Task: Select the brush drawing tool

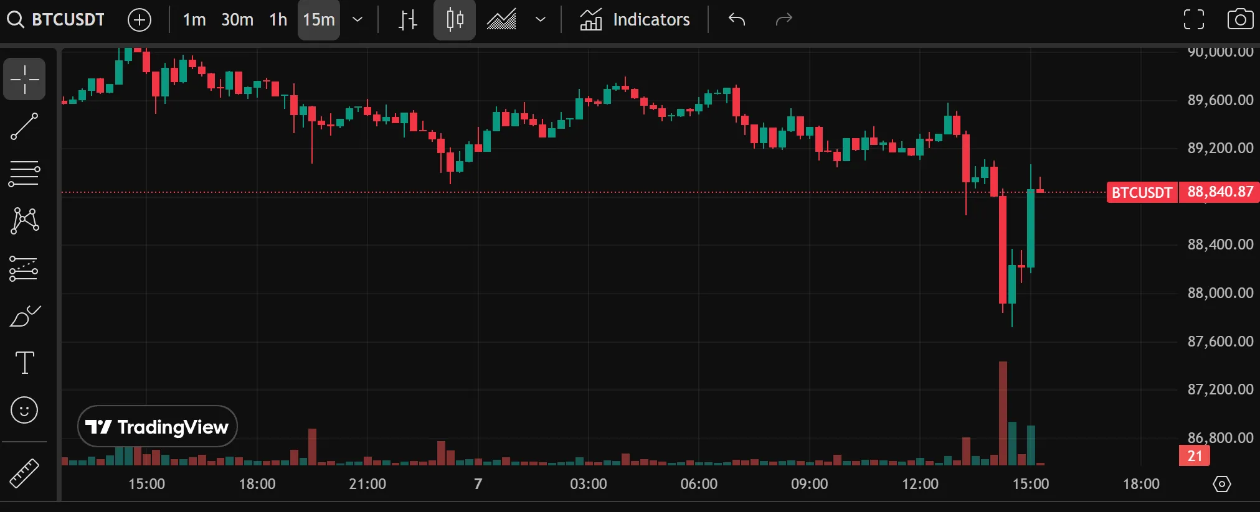Action: (x=24, y=316)
